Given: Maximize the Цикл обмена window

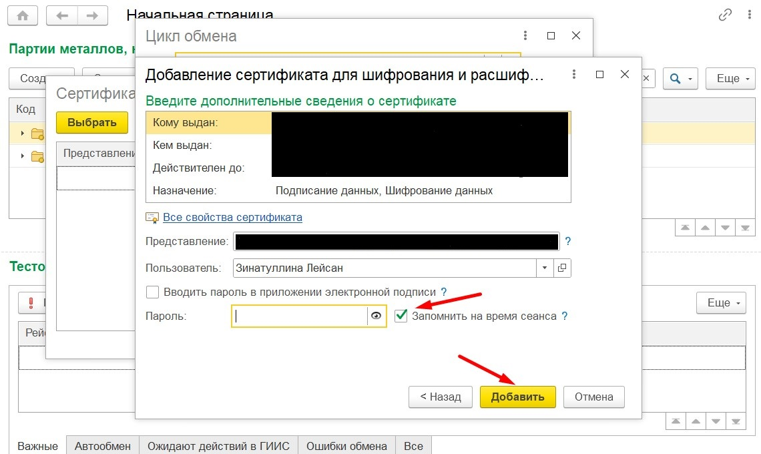Looking at the screenshot, I should pos(551,35).
